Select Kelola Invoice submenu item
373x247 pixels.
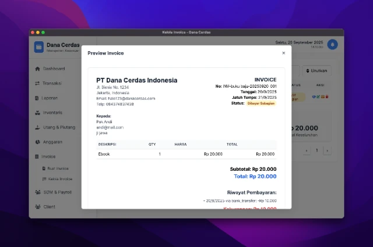coord(60,179)
